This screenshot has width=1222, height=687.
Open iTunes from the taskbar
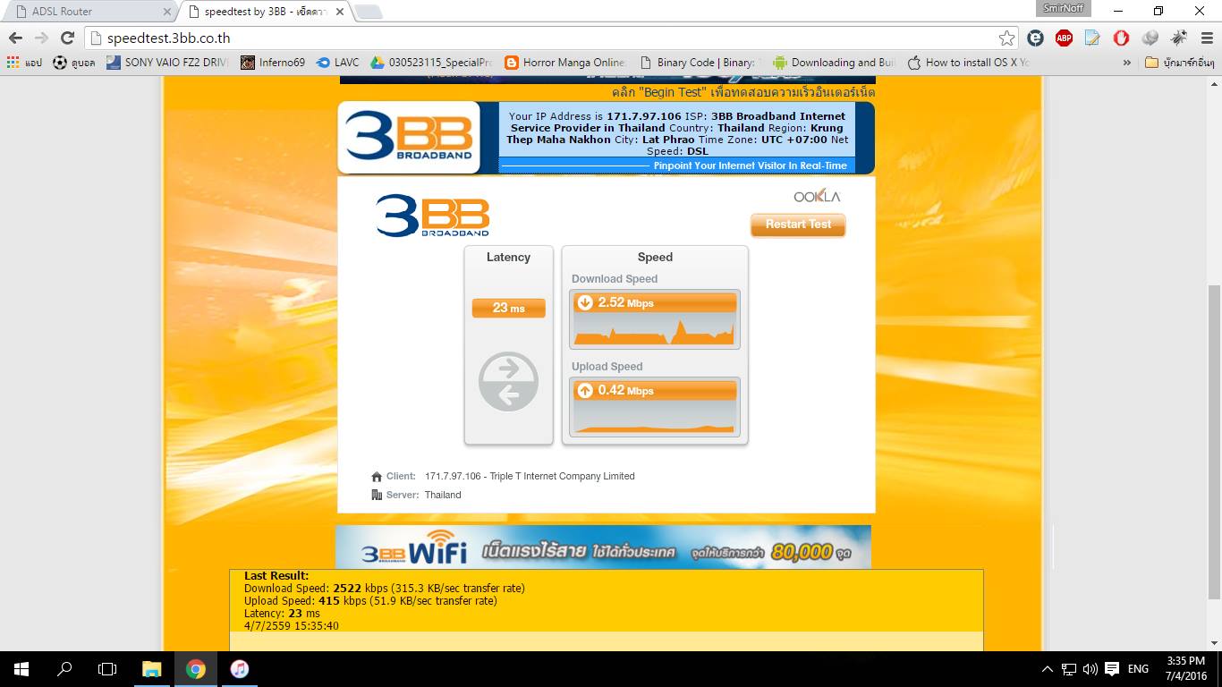tap(239, 669)
